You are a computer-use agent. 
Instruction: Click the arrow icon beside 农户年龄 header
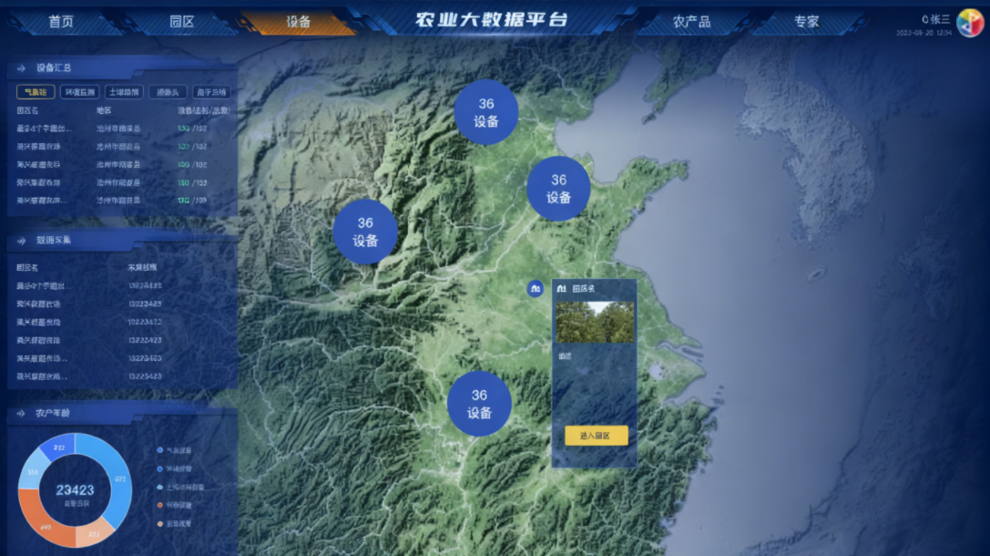click(20, 414)
